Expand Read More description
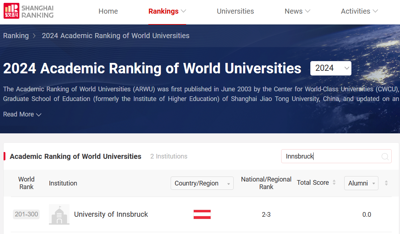 coord(22,114)
